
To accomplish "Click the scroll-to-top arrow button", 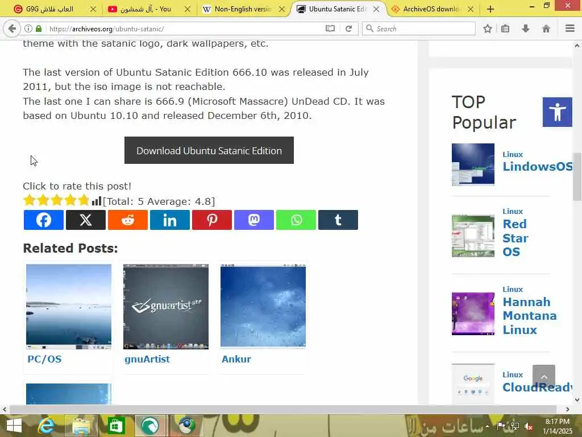I will [544, 377].
